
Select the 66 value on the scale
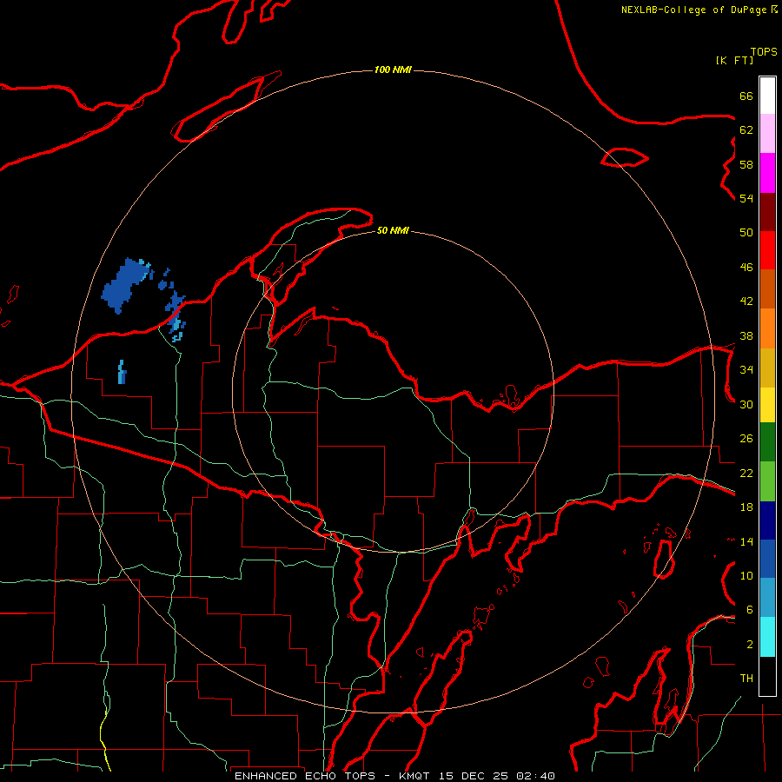[746, 96]
